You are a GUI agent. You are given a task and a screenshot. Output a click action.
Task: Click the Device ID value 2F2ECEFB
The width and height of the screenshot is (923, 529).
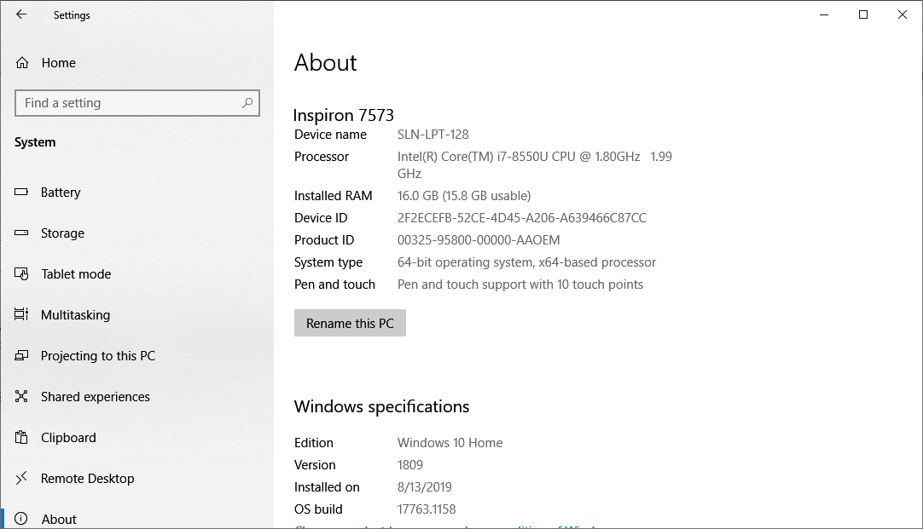point(521,218)
